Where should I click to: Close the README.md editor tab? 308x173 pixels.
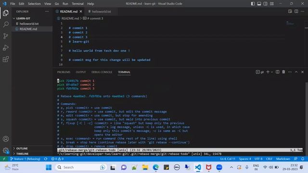(x=81, y=12)
